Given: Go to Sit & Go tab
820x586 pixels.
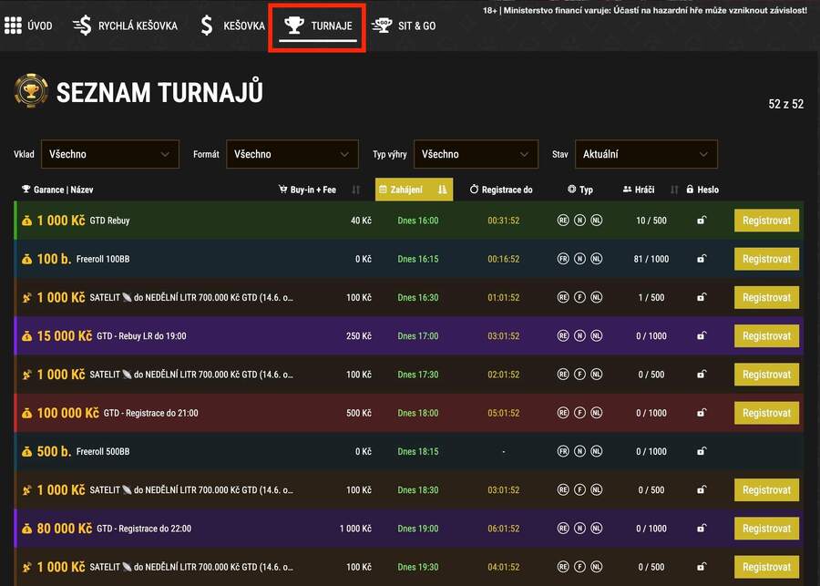Looking at the screenshot, I should tap(404, 26).
